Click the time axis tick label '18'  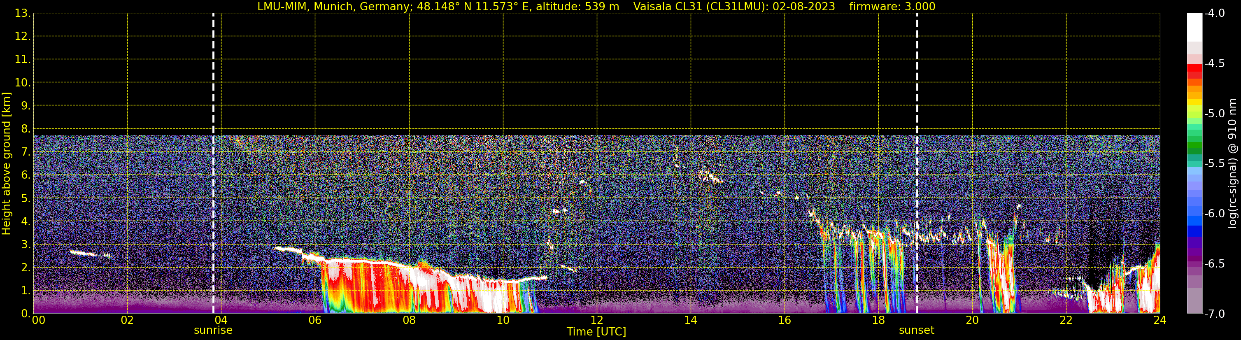point(878,320)
